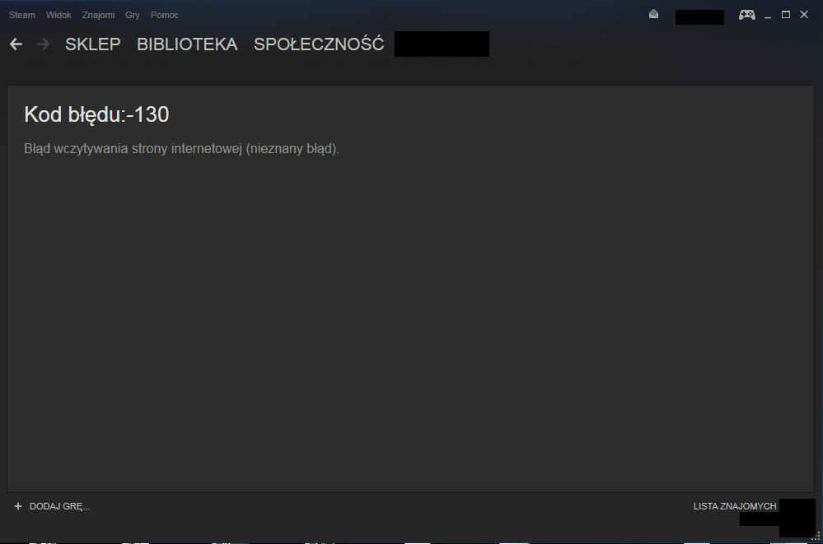Minimize the Steam window
The width and height of the screenshot is (823, 544).
coord(768,15)
